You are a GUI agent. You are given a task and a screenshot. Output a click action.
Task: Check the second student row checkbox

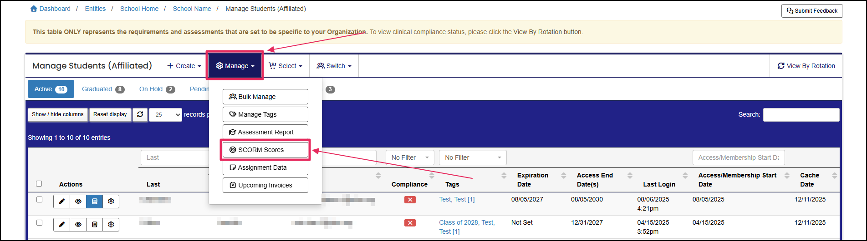click(x=39, y=223)
